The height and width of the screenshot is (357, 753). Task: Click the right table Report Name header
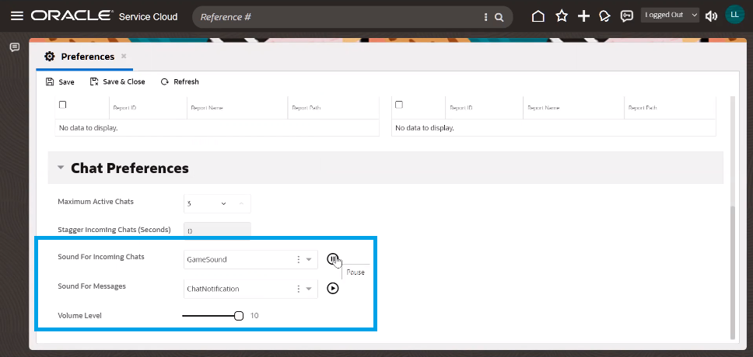click(x=543, y=108)
